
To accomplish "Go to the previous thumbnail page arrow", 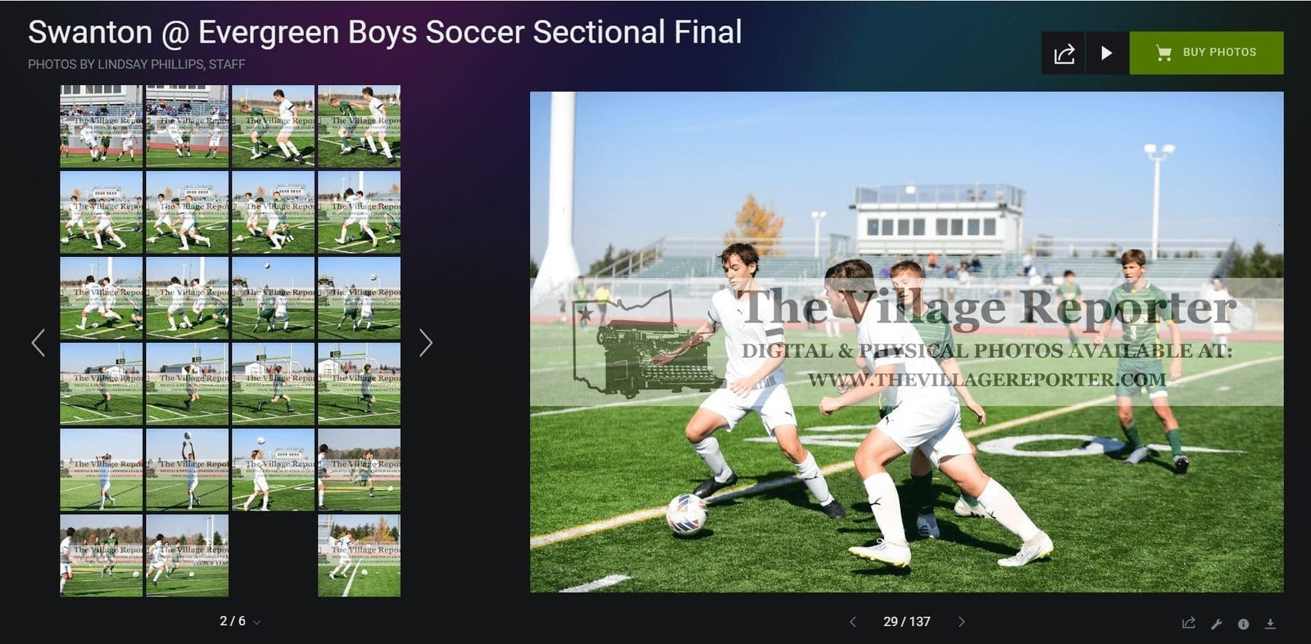I will click(x=39, y=342).
